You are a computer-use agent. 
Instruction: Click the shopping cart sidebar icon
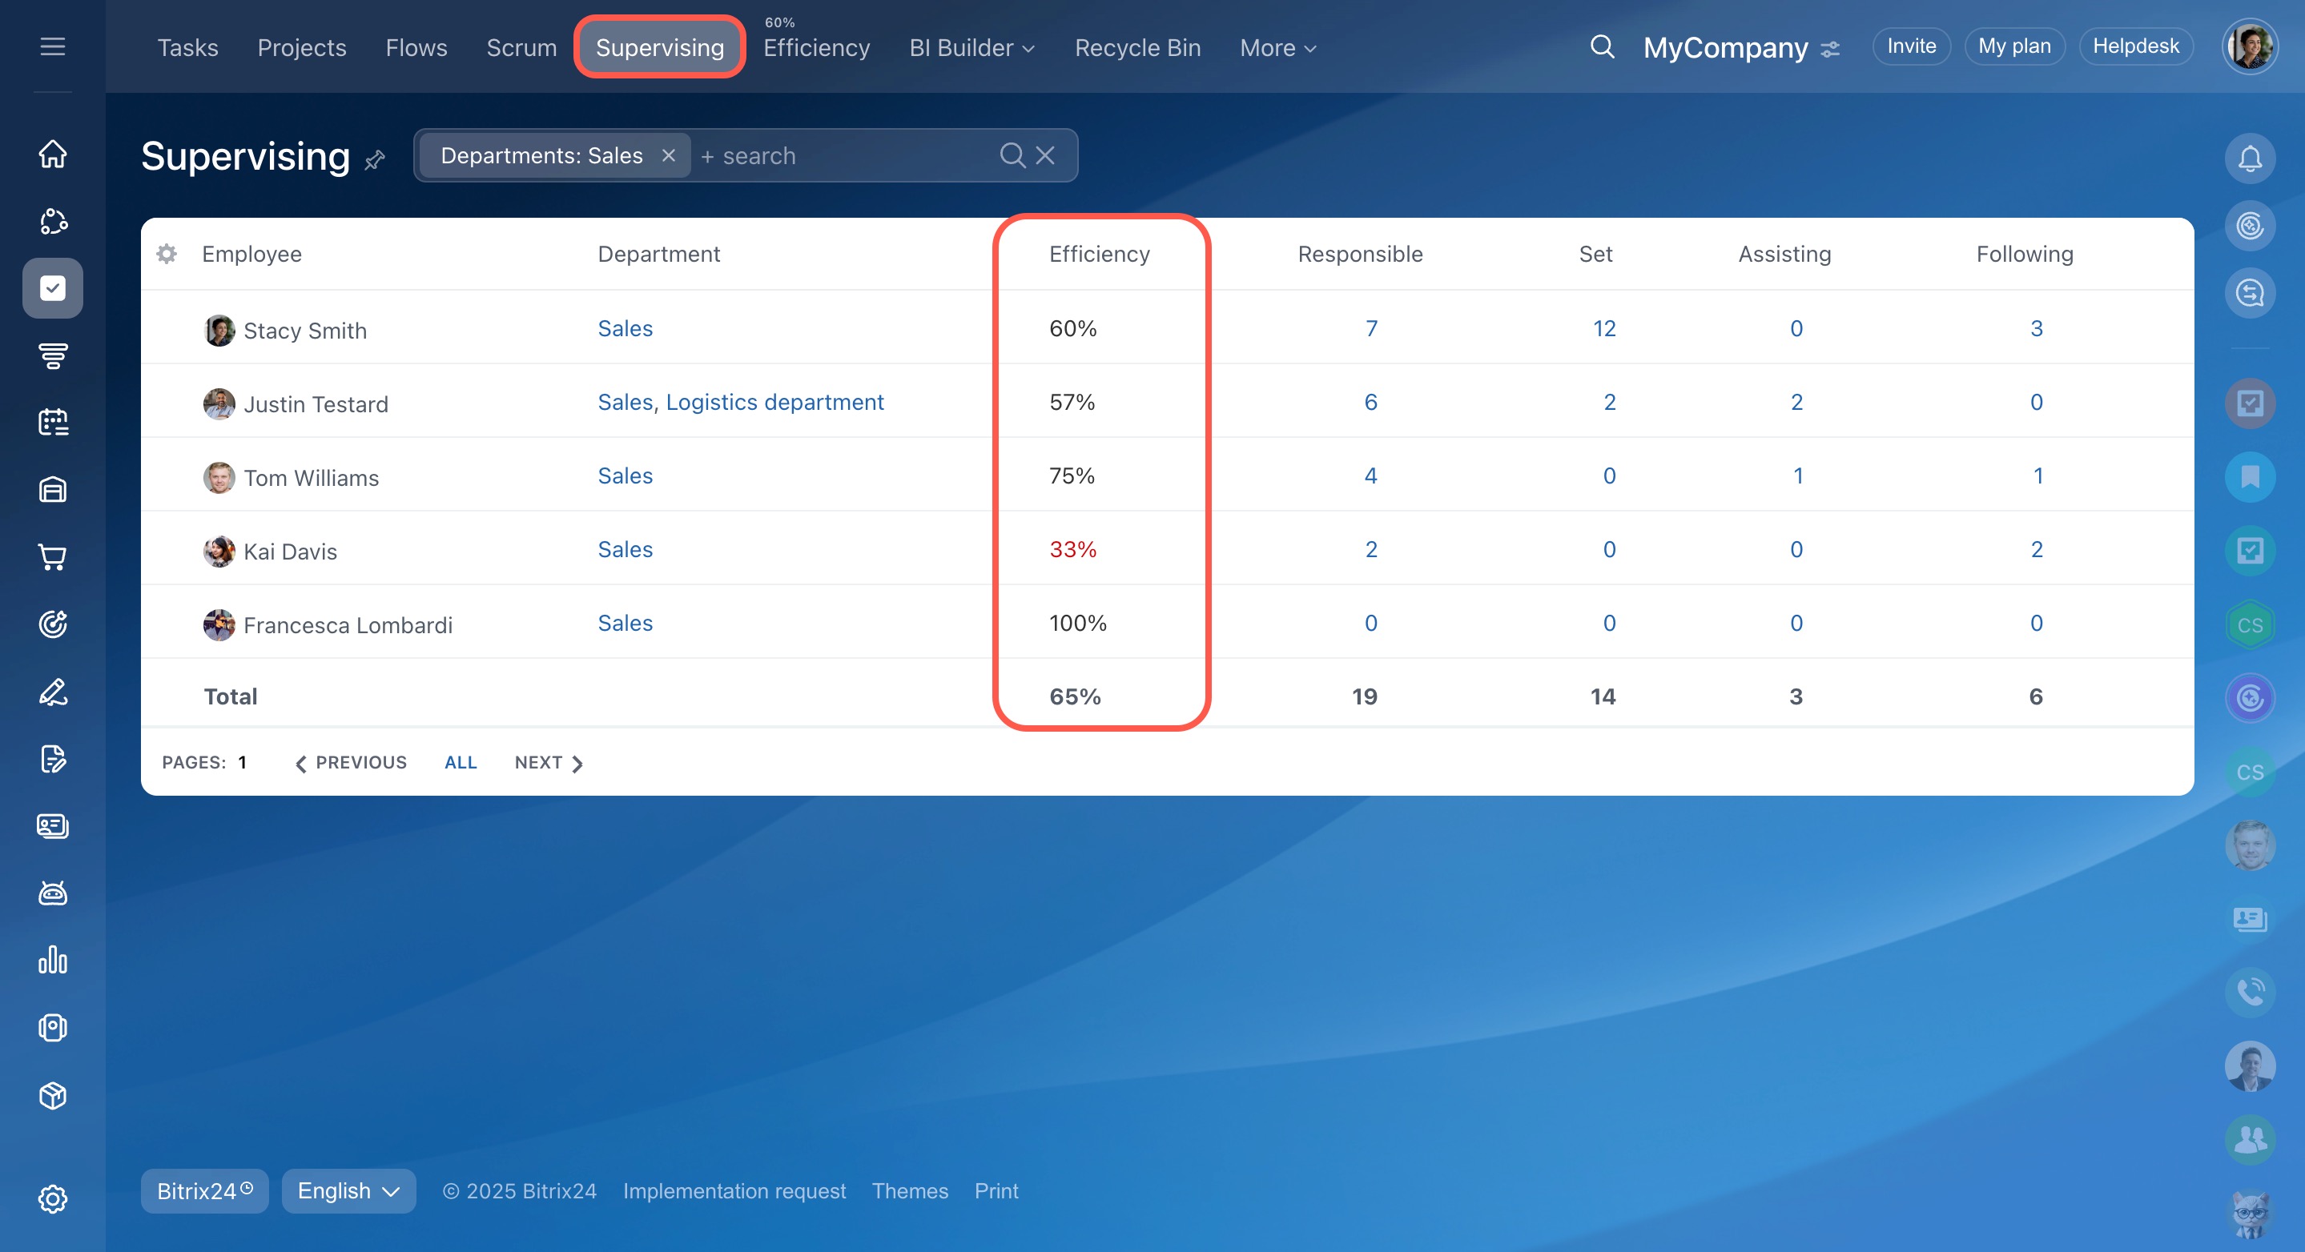tap(53, 557)
